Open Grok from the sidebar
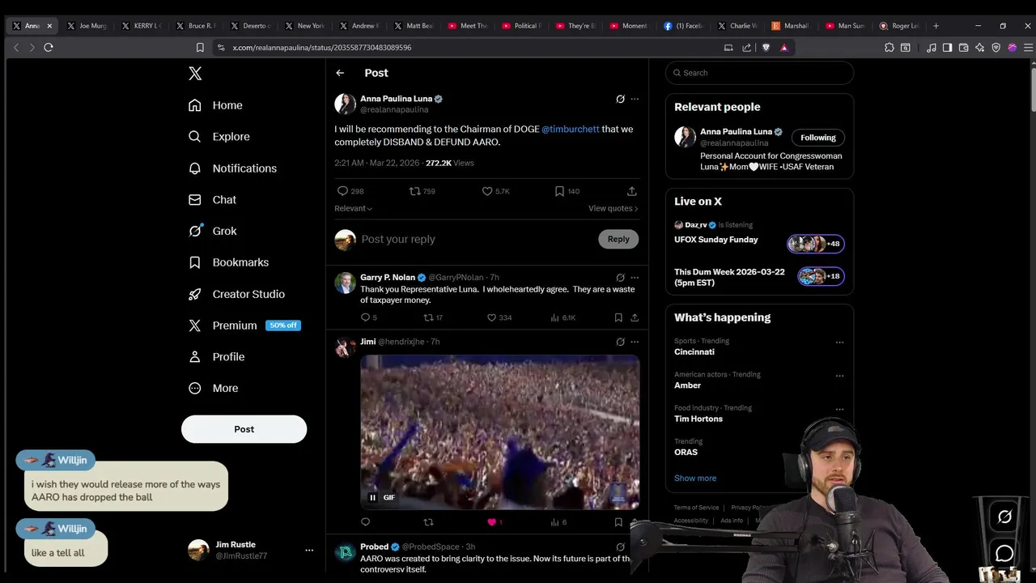 pyautogui.click(x=212, y=231)
